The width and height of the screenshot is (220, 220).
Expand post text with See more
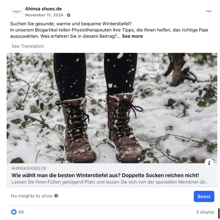(x=132, y=36)
